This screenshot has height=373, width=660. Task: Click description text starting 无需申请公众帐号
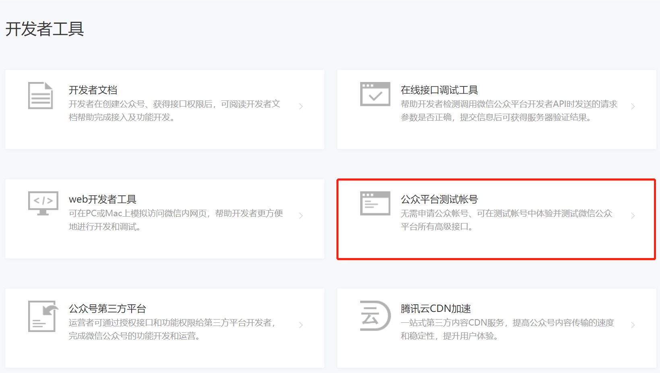coord(507,220)
